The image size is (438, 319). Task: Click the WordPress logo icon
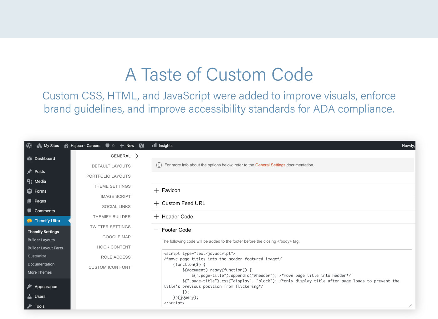pos(29,145)
